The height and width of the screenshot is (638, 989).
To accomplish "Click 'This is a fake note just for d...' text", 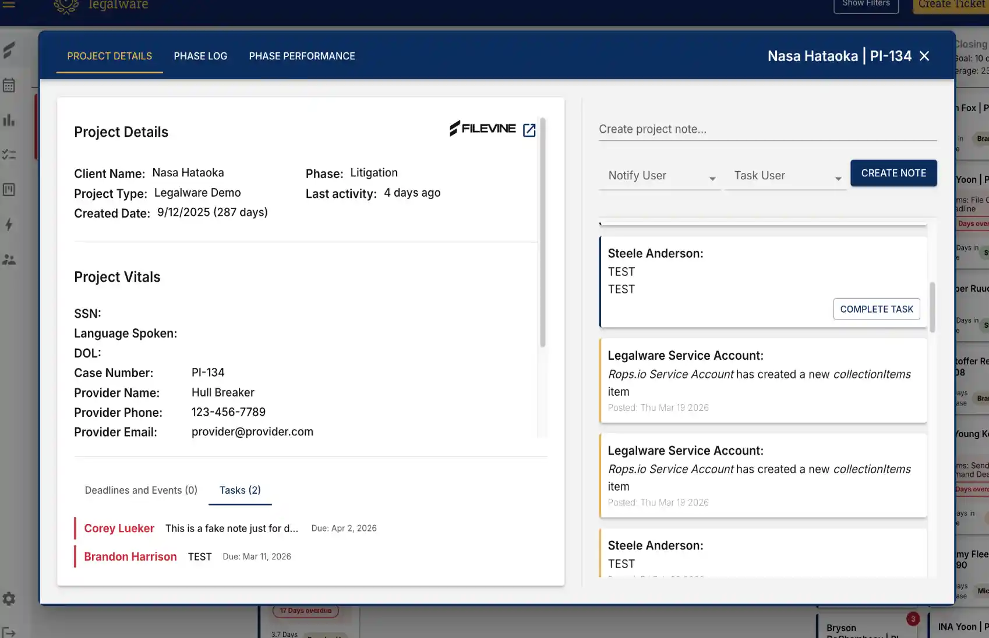I will click(232, 529).
